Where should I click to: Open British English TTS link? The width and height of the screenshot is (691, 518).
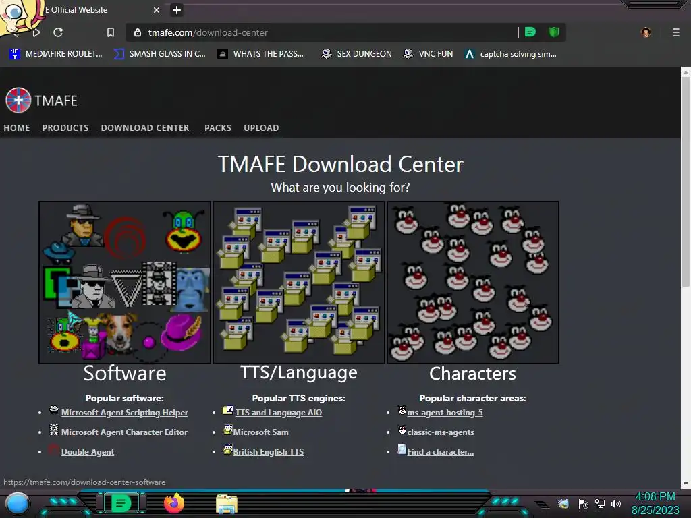[269, 451]
